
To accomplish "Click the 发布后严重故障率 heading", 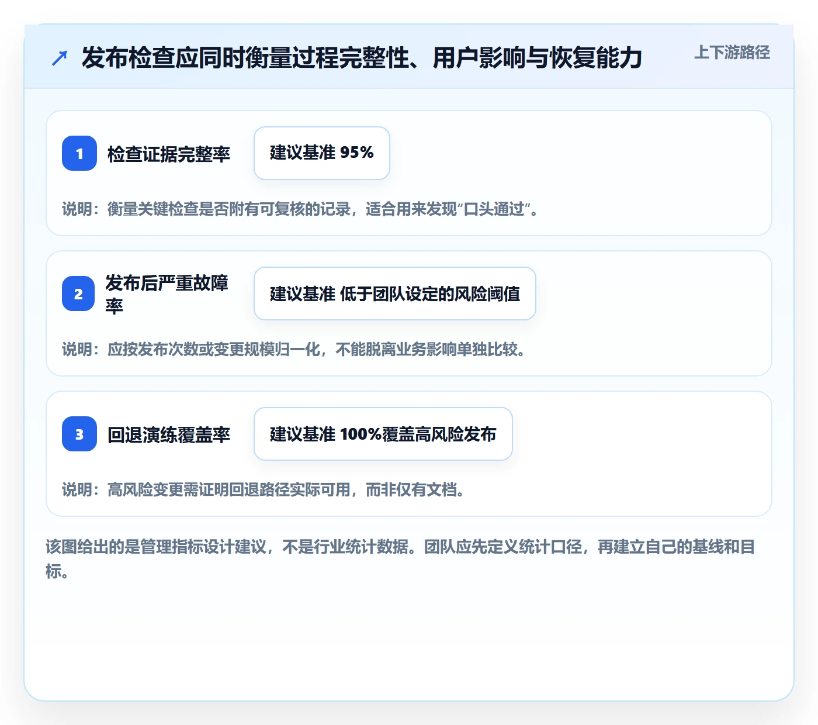I will pos(167,294).
